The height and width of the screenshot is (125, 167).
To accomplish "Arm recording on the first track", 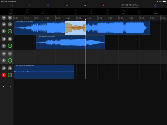I will [4, 31].
